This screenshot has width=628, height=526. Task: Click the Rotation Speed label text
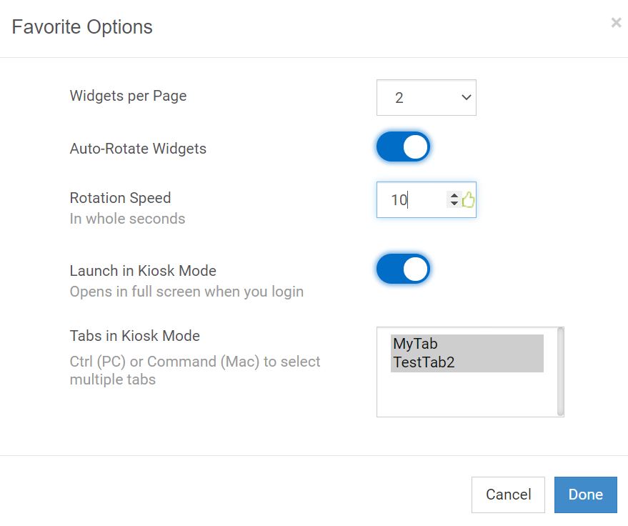[x=120, y=198]
